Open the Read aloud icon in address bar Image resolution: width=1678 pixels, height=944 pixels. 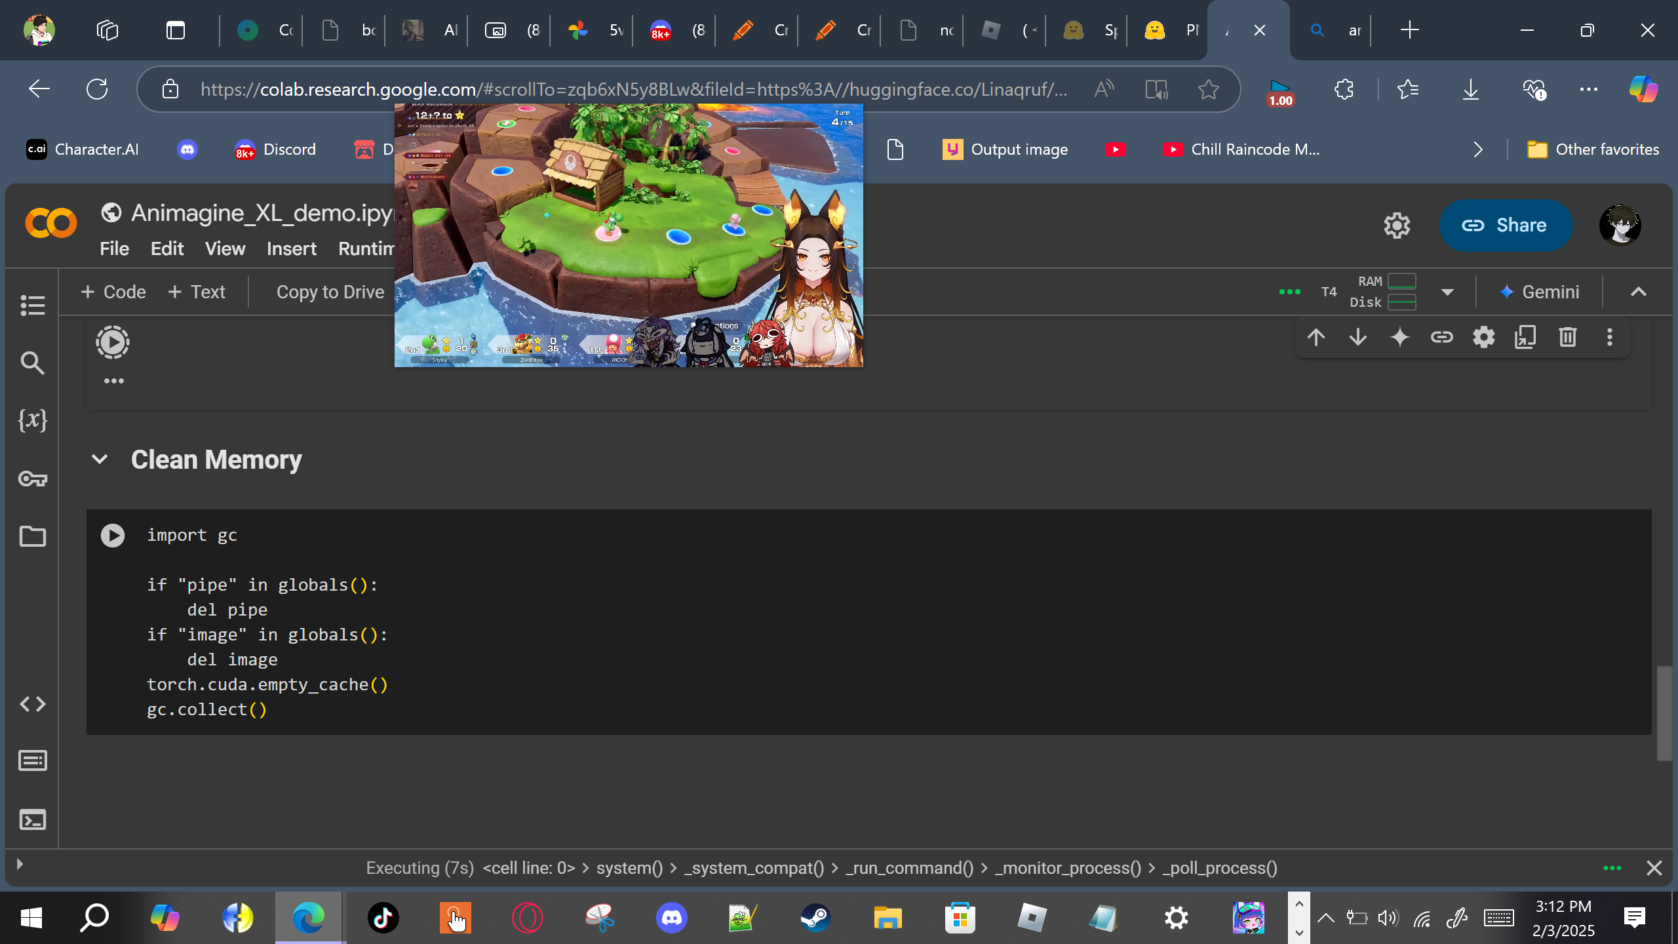click(1104, 89)
